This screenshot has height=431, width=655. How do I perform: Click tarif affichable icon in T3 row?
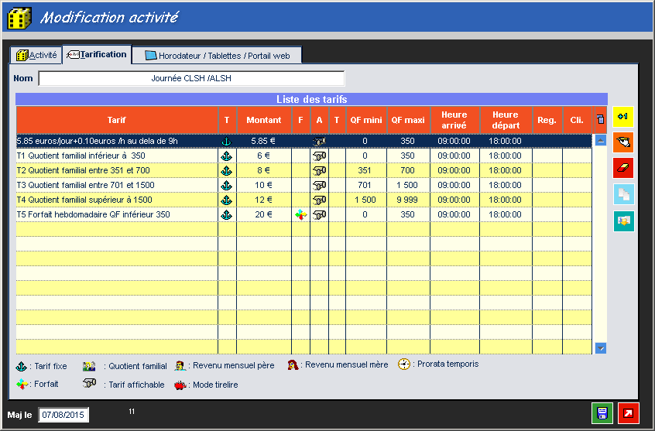318,186
